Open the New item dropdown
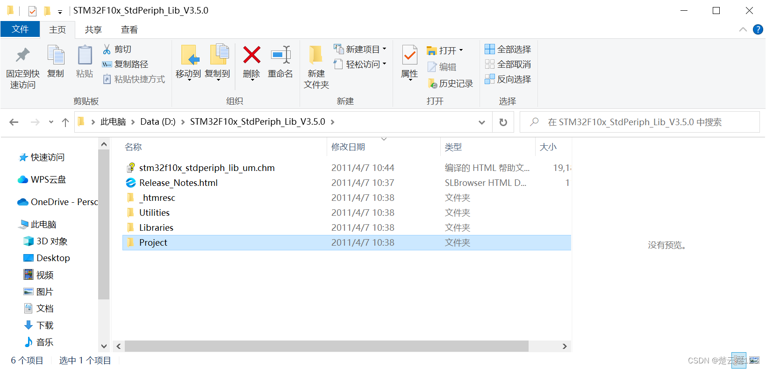The image size is (766, 369). 360,49
